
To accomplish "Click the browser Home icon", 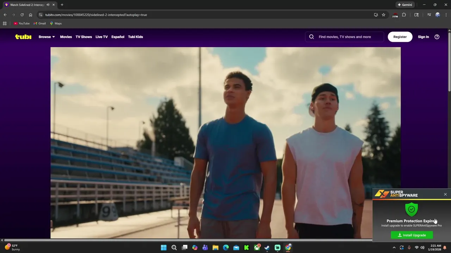I will point(30,15).
